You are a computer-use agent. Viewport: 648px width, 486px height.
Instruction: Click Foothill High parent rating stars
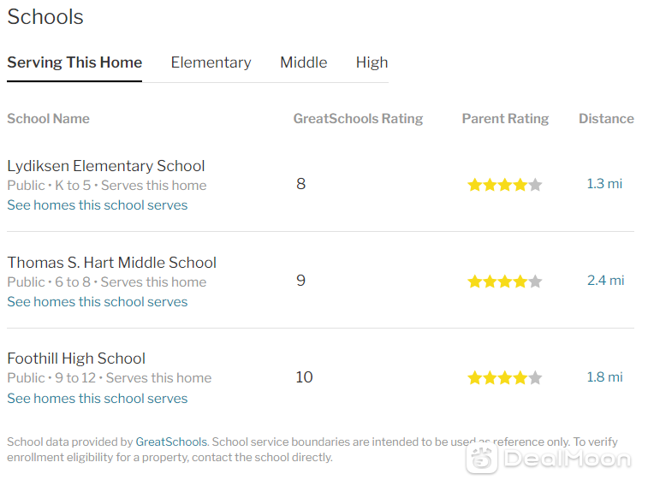pos(504,378)
